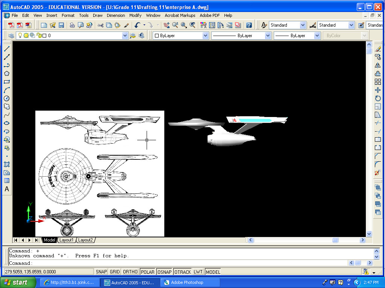Click the Help question mark icon

tap(249, 25)
